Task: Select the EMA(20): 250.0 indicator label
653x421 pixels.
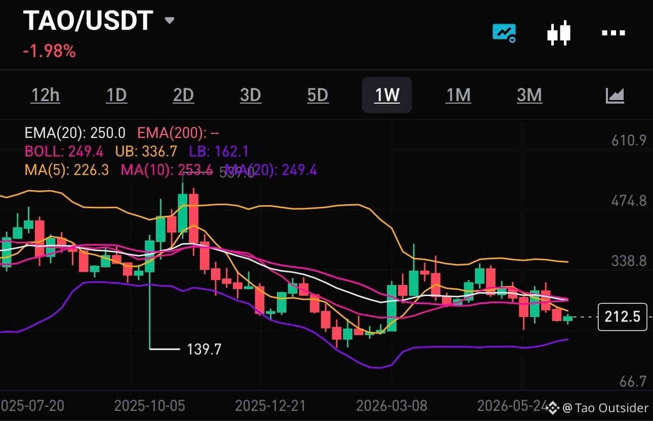Action: (75, 133)
